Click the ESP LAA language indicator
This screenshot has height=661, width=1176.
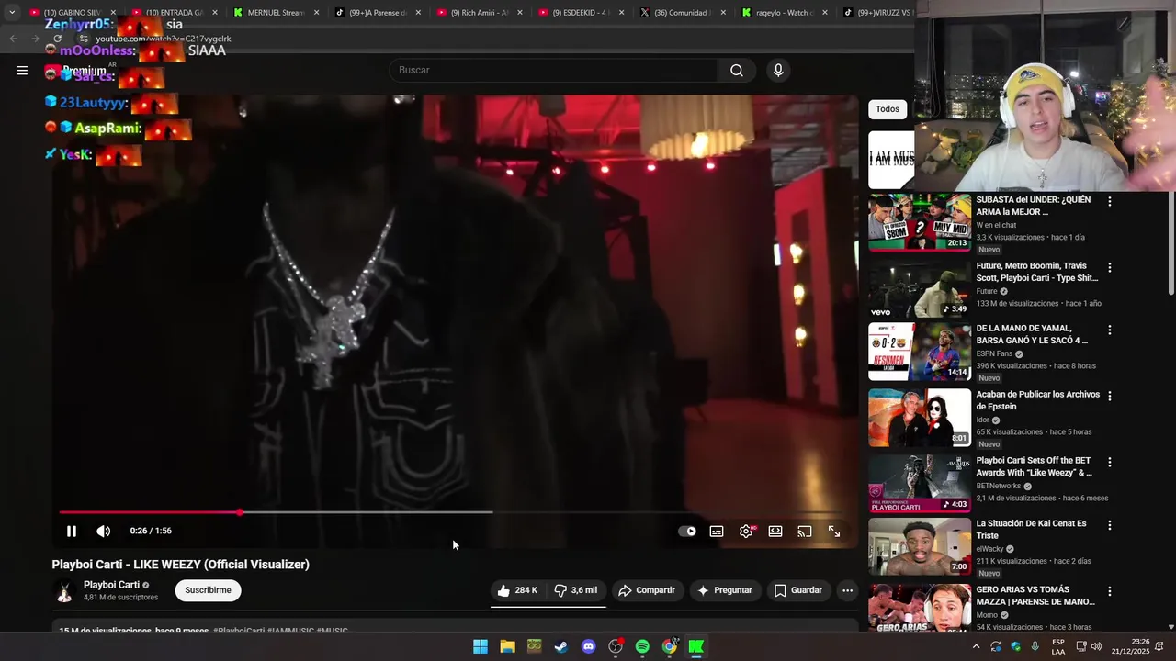point(1058,646)
